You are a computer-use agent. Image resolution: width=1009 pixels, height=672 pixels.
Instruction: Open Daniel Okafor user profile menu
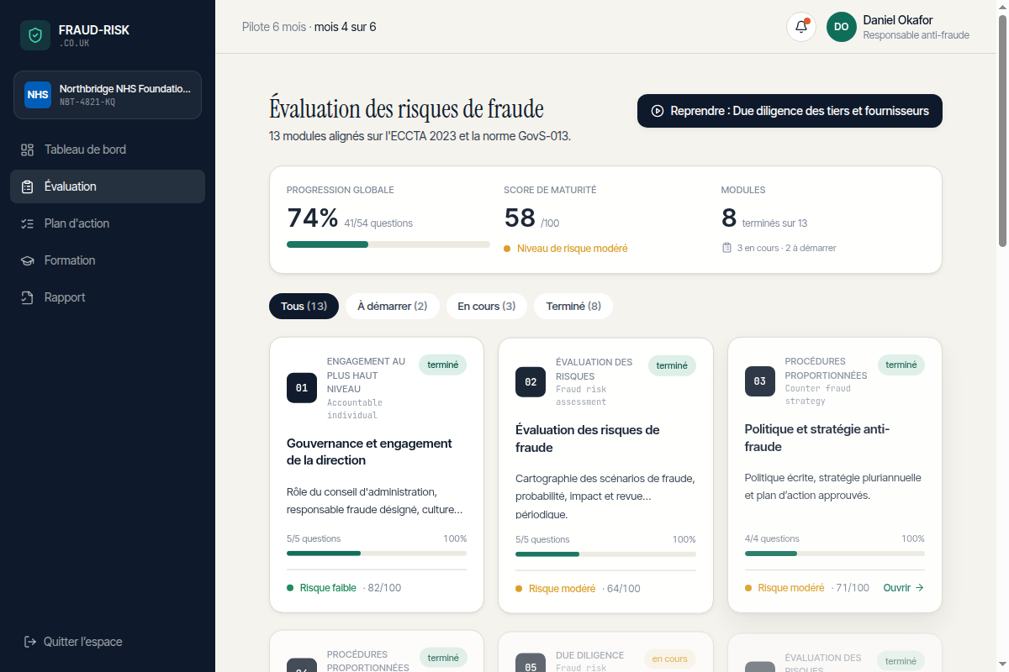[898, 27]
